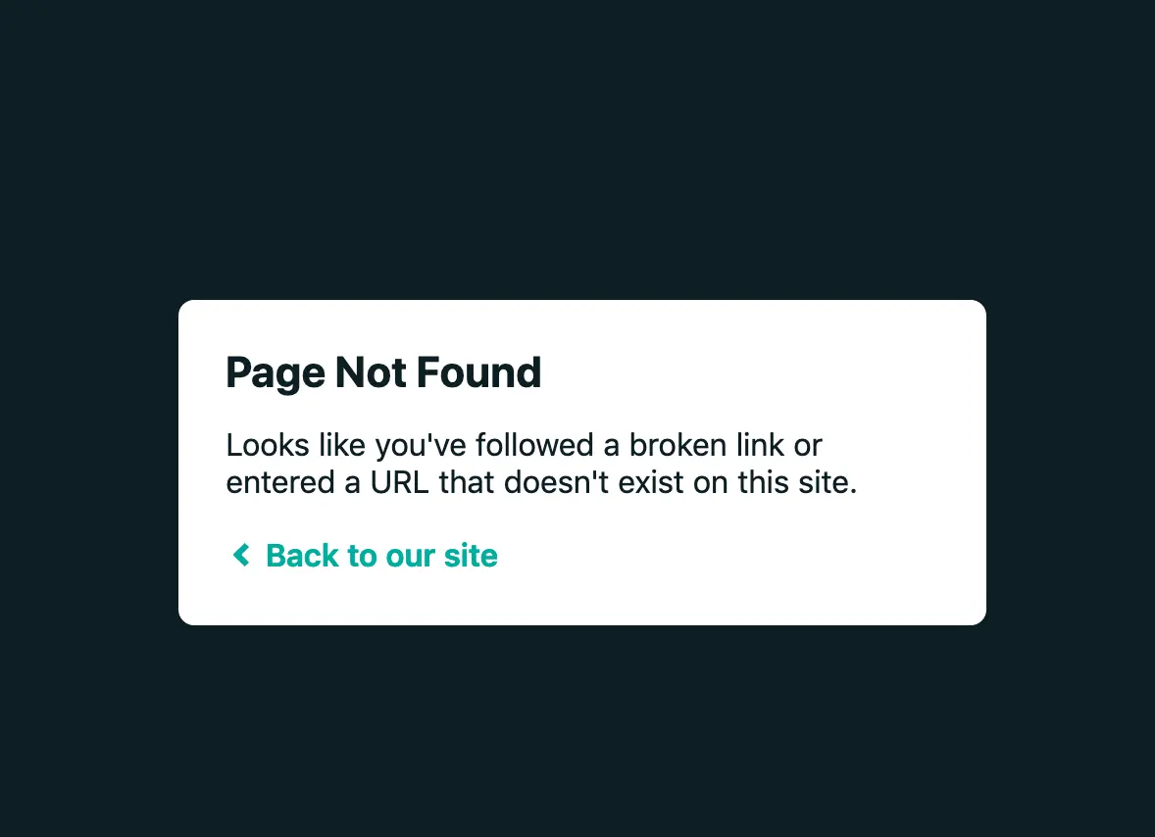Click the word "Looks" starting the message
Image resolution: width=1155 pixels, height=837 pixels.
pos(268,445)
